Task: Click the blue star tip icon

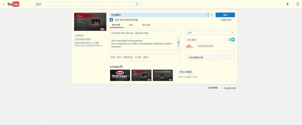Action: pyautogui.click(x=111, y=20)
